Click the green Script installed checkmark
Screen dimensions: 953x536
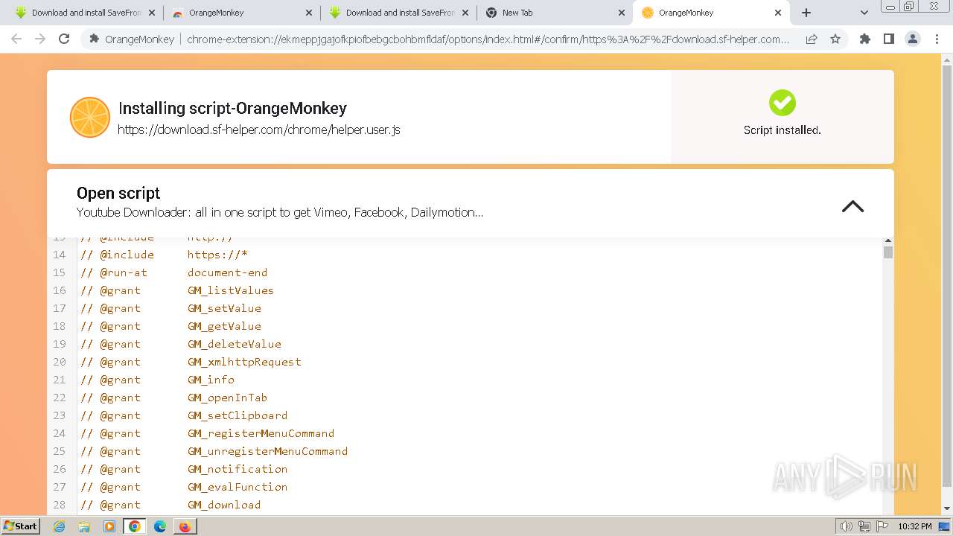782,103
